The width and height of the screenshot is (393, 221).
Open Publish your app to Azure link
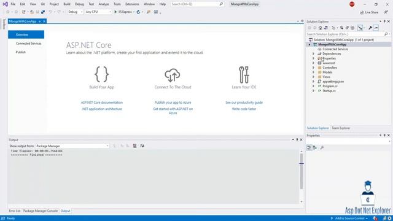[173, 103]
